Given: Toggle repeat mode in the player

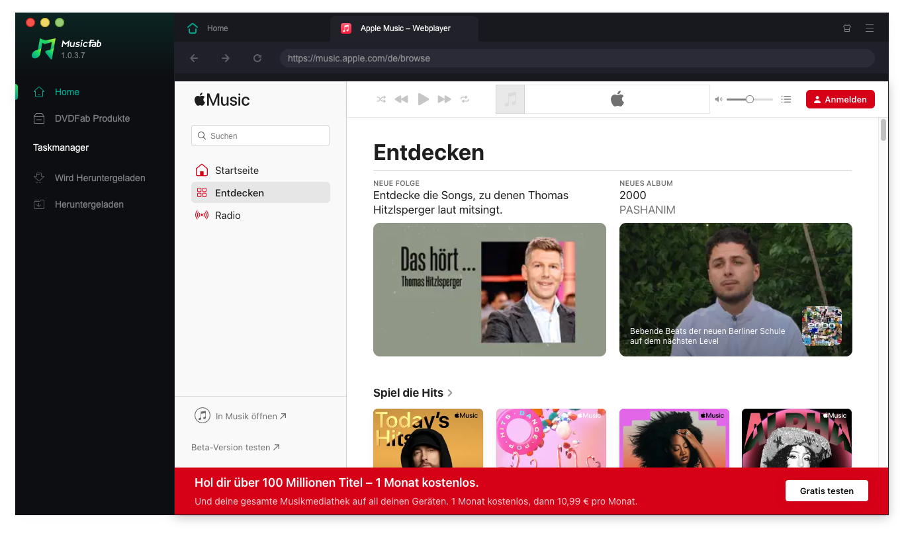Looking at the screenshot, I should 465,99.
